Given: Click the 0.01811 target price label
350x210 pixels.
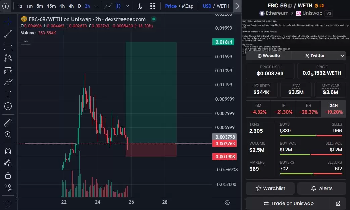Looking at the screenshot, I should tap(223, 42).
